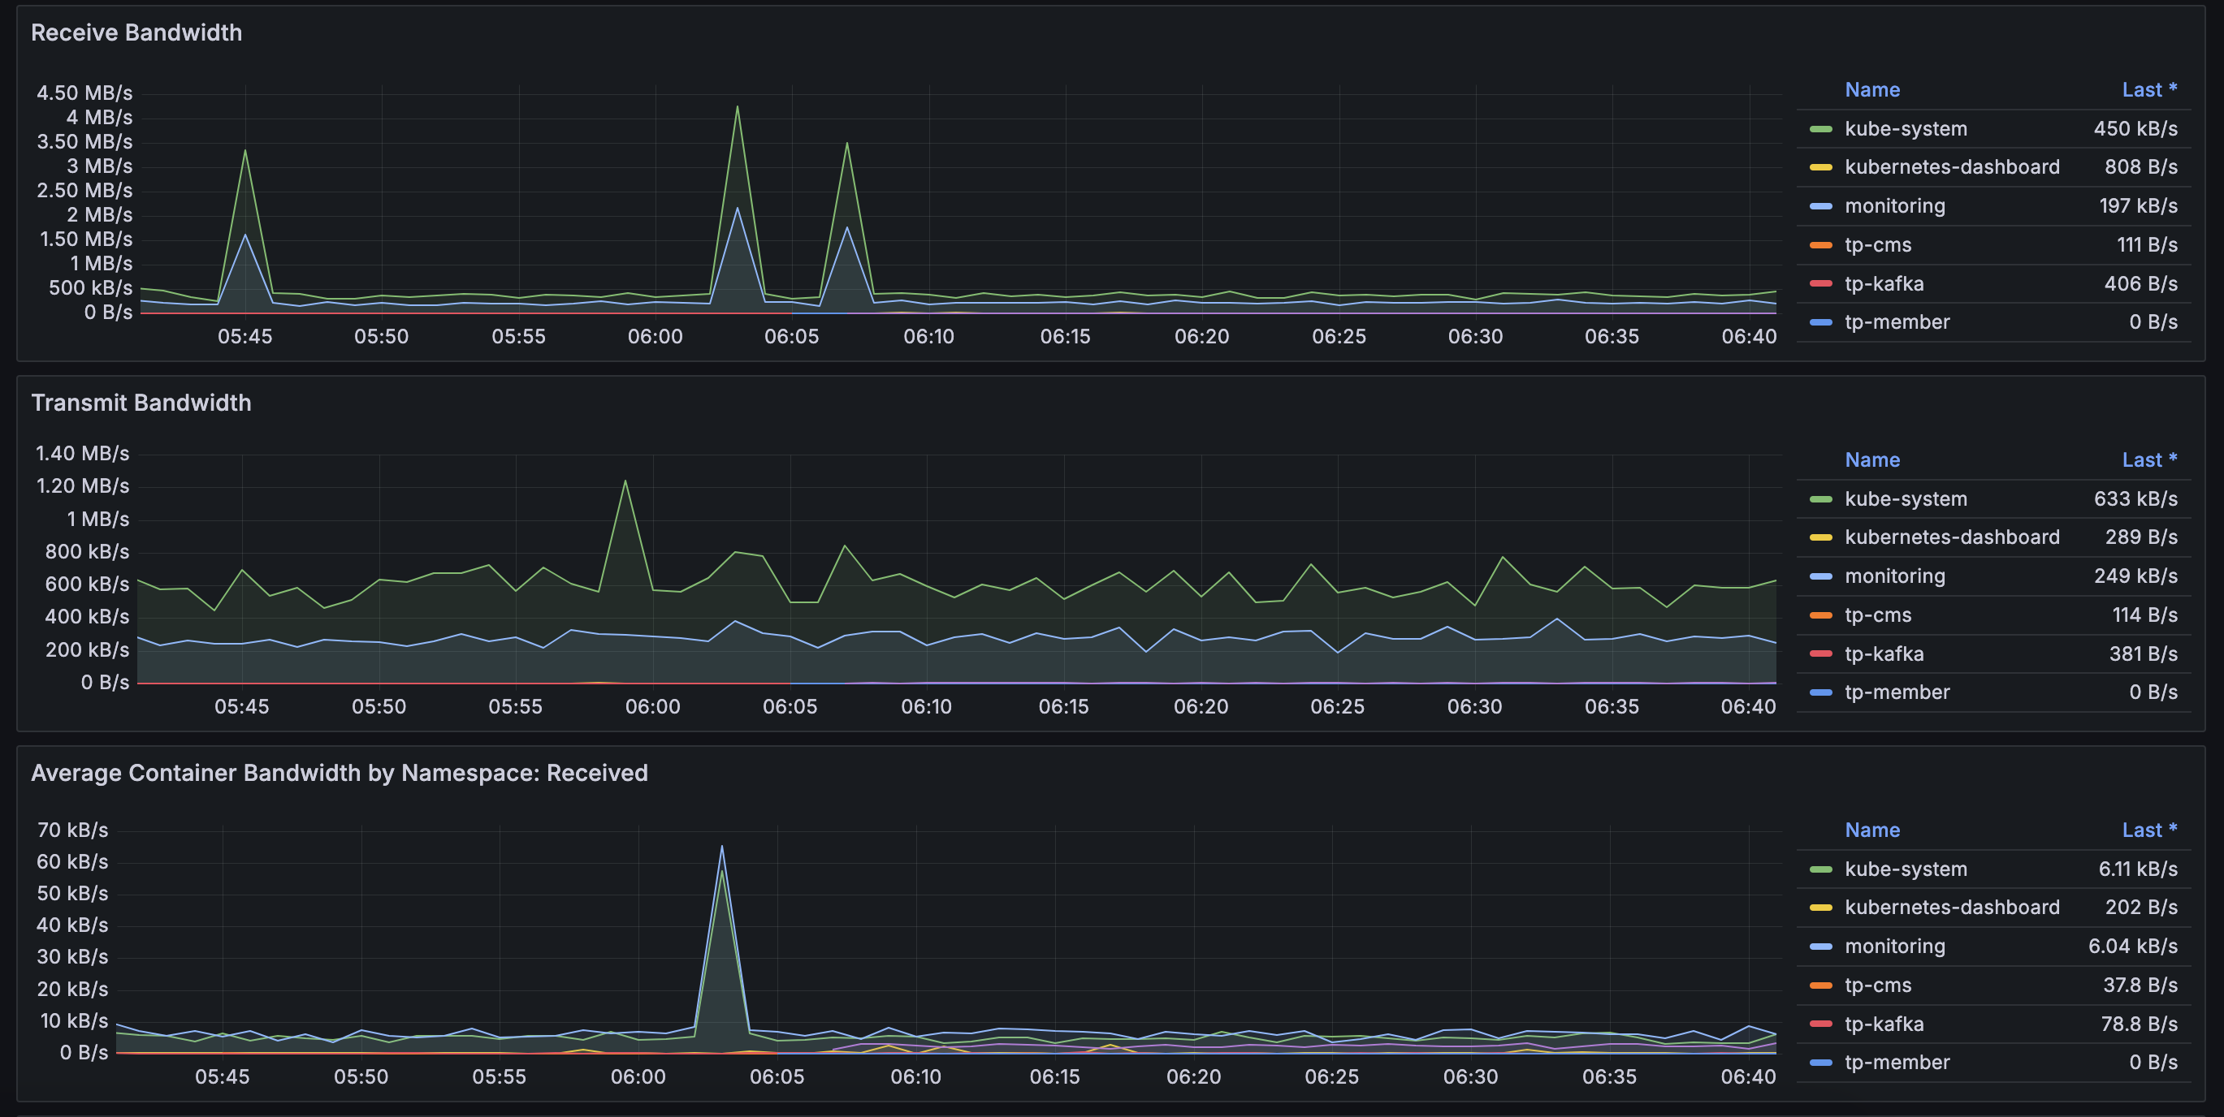Screen dimensions: 2224x1117
Task: Click the 249 kB/s monitoring value
Action: click(2135, 576)
